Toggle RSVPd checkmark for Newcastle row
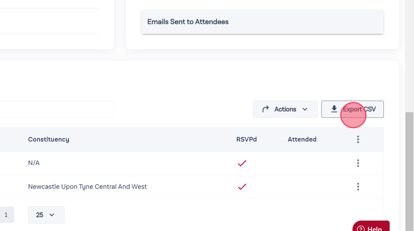414x231 pixels. (242, 187)
